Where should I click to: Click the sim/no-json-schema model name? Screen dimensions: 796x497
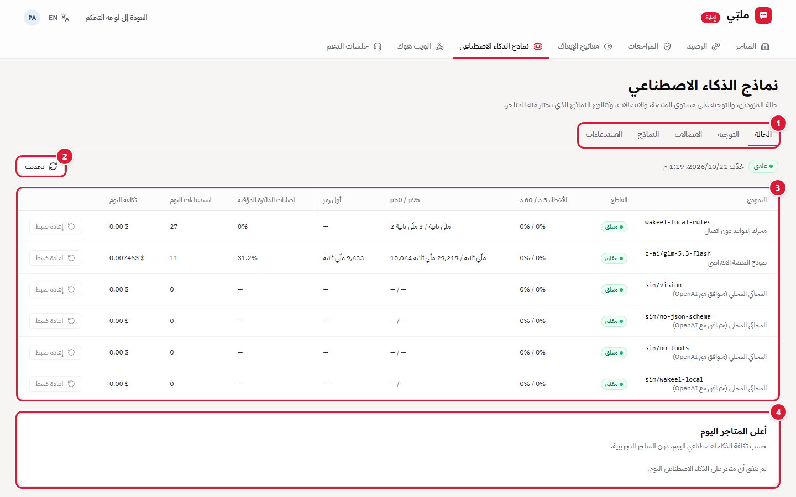click(x=678, y=316)
